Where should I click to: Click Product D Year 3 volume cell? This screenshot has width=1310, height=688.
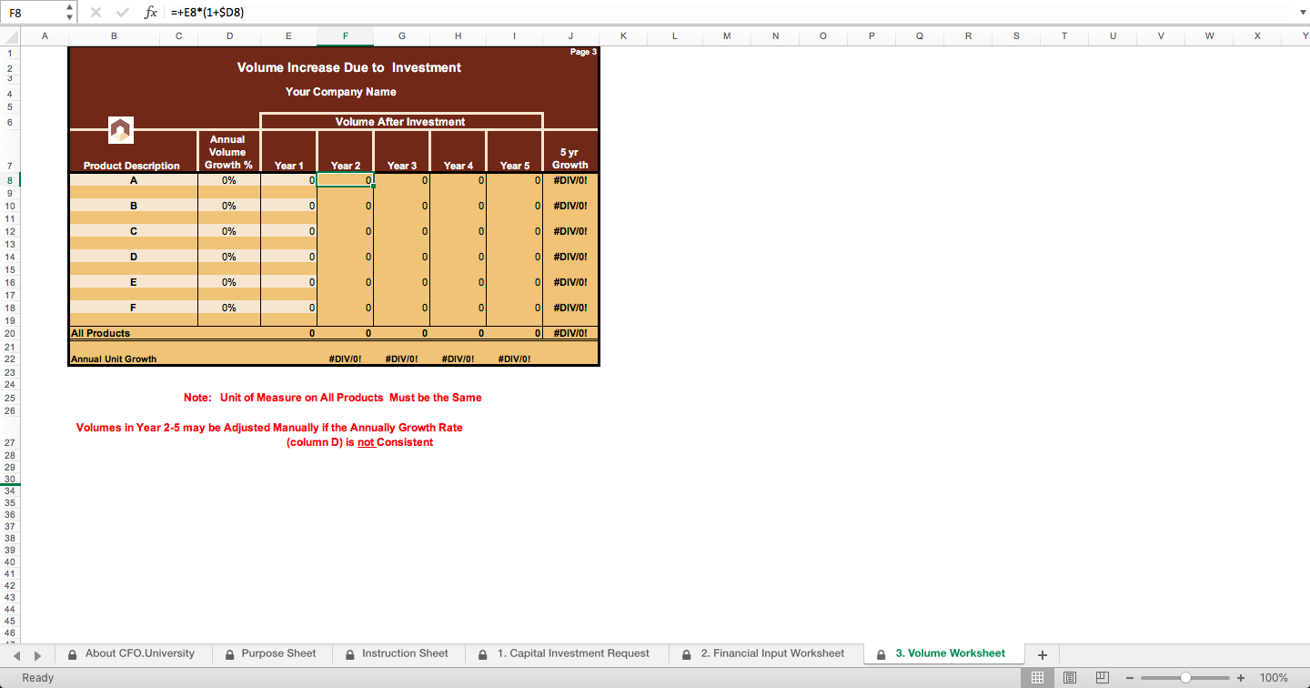click(x=401, y=257)
